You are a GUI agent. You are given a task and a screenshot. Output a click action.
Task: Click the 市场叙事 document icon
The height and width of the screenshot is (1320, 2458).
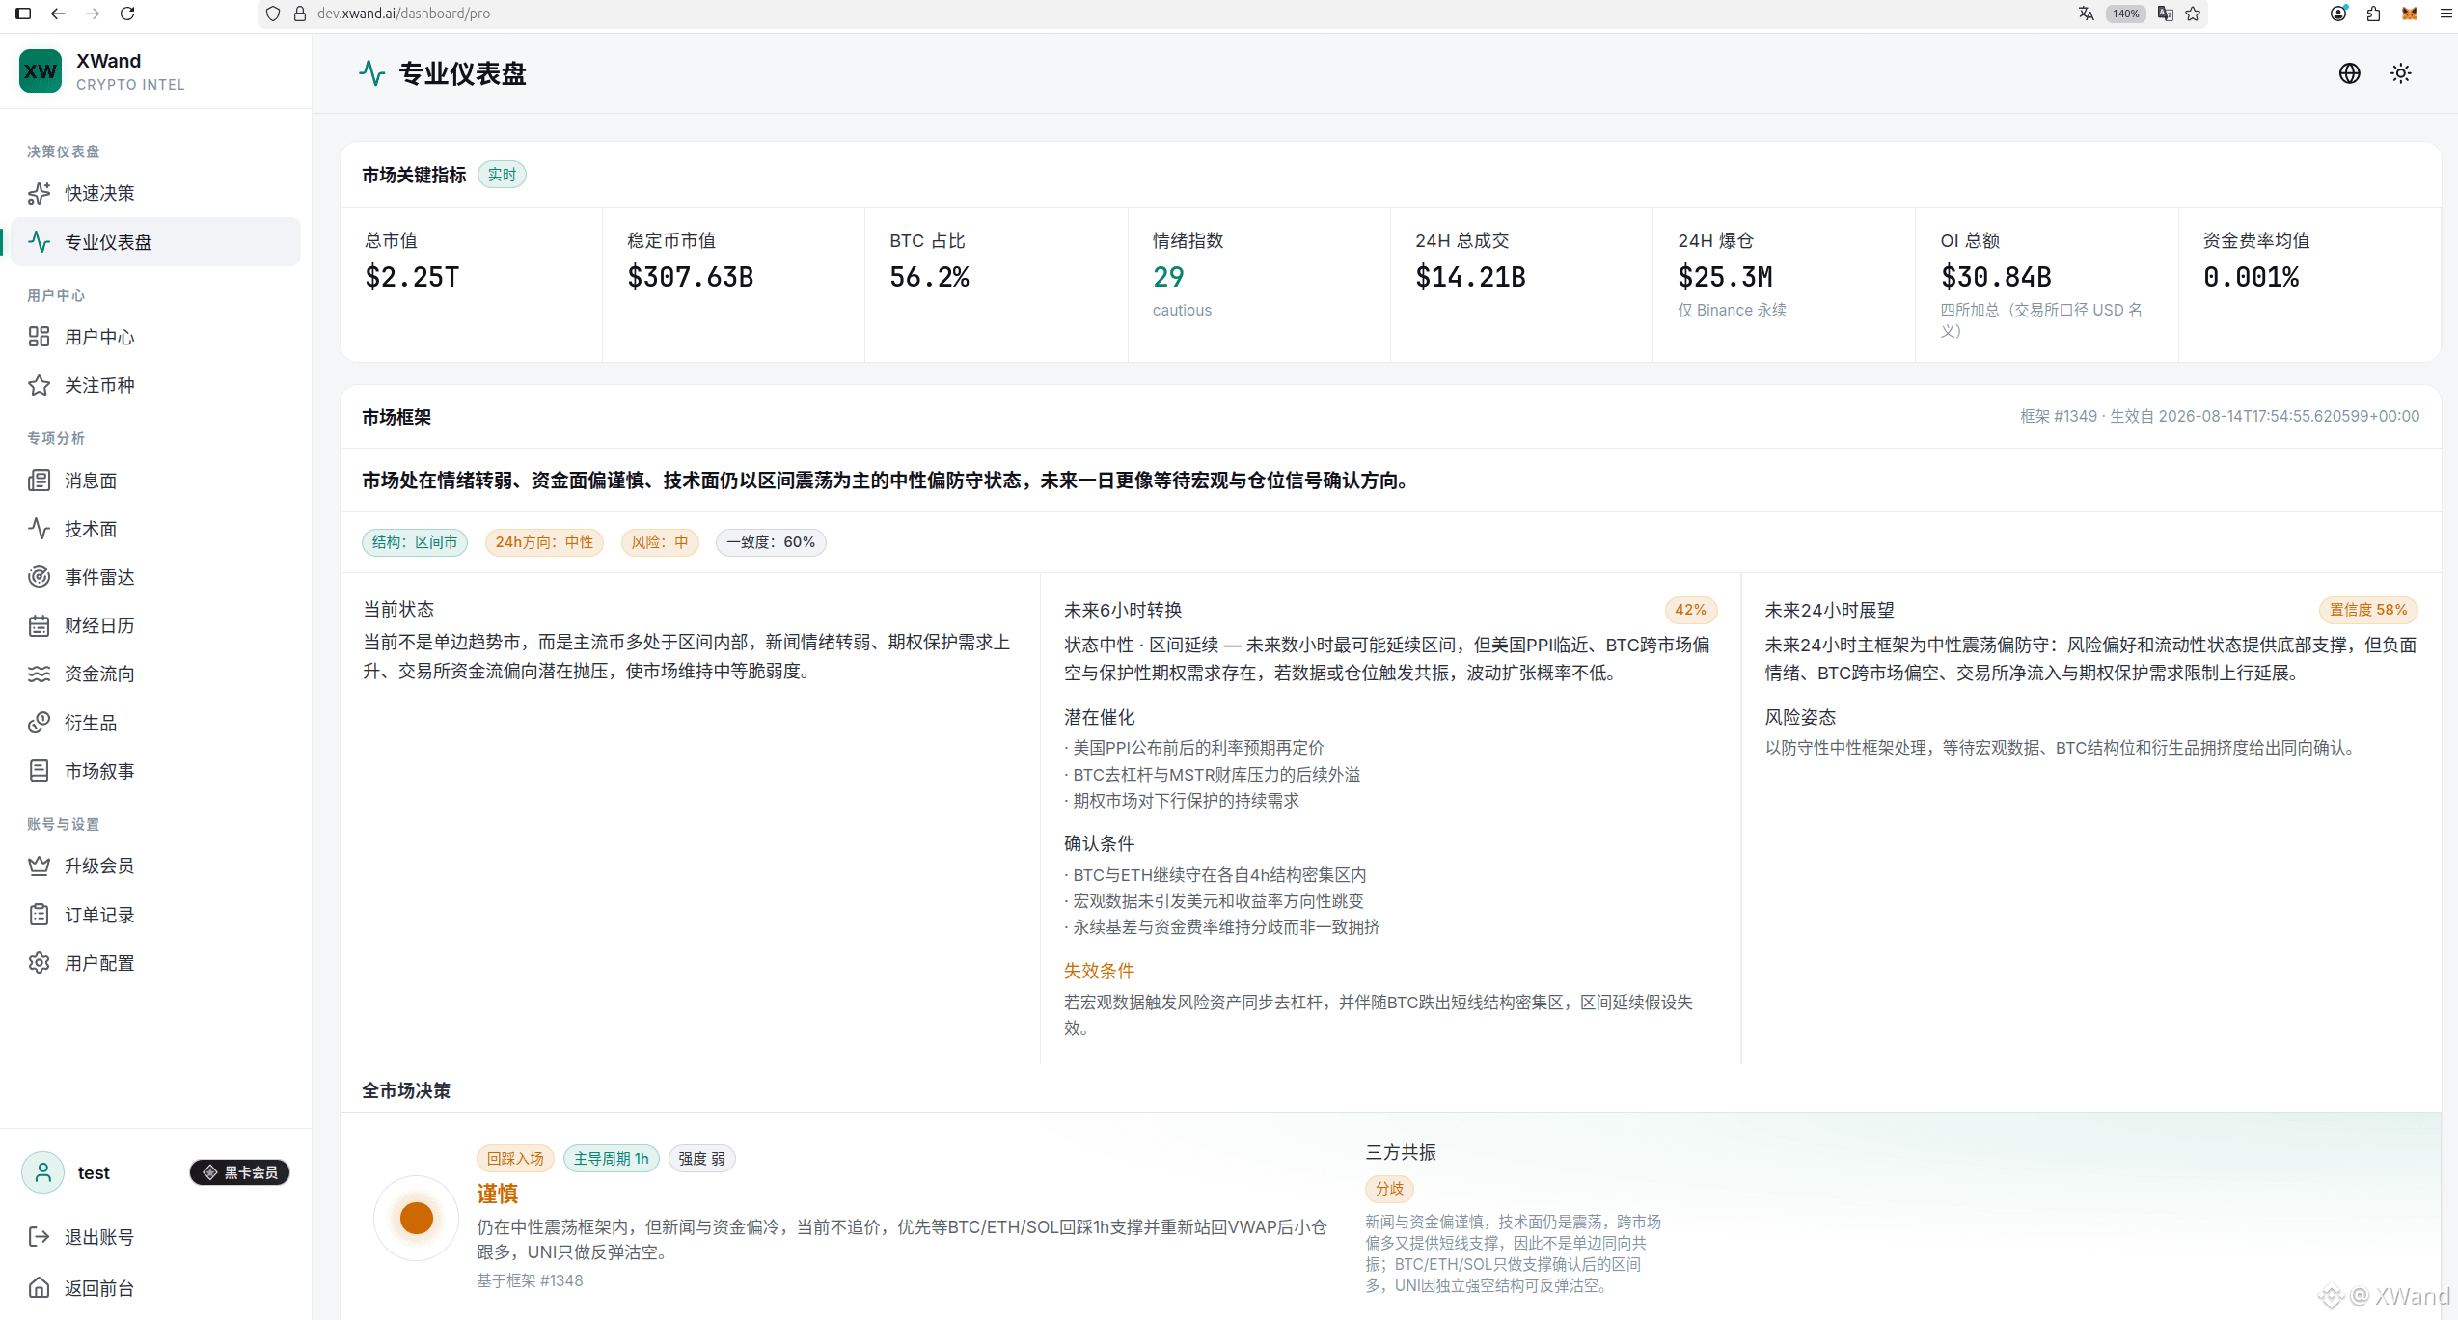[39, 771]
